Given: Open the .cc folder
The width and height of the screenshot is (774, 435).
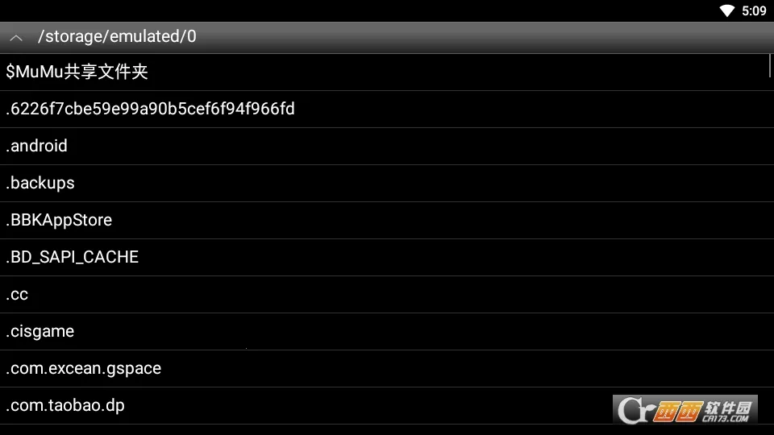Looking at the screenshot, I should point(387,295).
